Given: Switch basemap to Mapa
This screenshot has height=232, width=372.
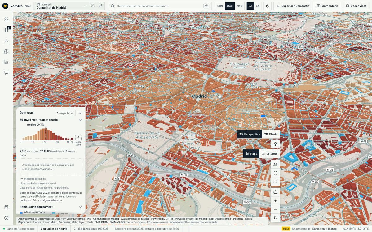Looking at the screenshot, I should 251,153.
